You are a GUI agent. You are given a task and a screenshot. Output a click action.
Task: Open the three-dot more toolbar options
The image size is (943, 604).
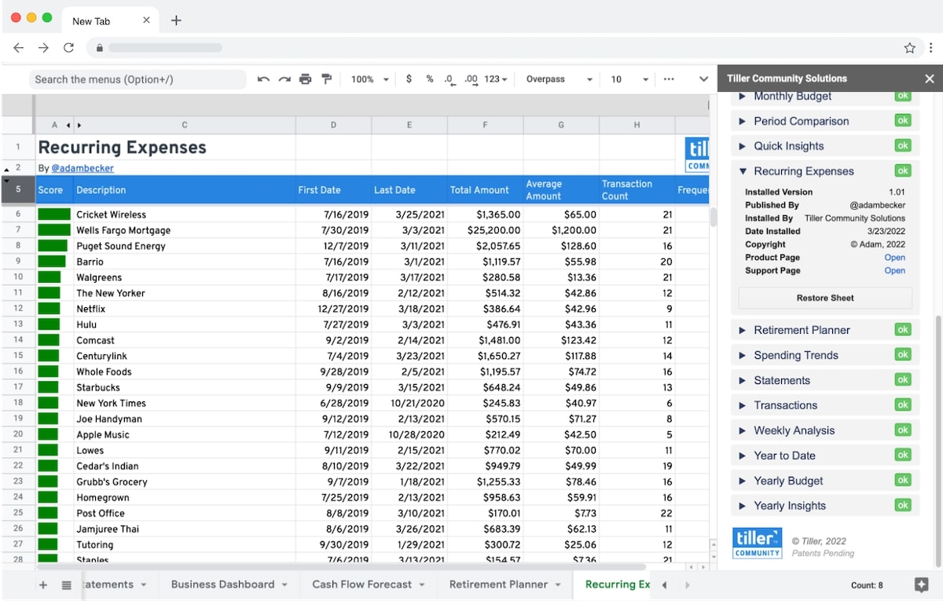(x=669, y=79)
